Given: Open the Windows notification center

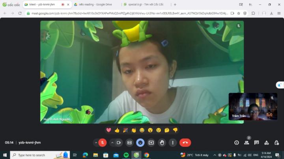Looking at the screenshot, I should (x=277, y=155).
